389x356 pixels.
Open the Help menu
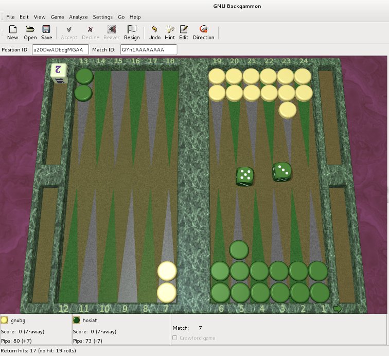coord(135,17)
